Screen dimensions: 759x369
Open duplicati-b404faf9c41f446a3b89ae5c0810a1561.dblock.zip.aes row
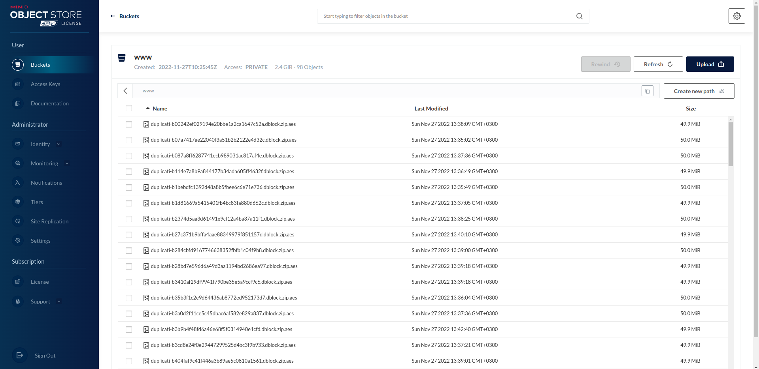coord(423,361)
